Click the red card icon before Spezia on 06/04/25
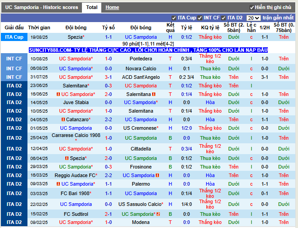The width and height of the screenshot is (298, 228). click(x=67, y=158)
